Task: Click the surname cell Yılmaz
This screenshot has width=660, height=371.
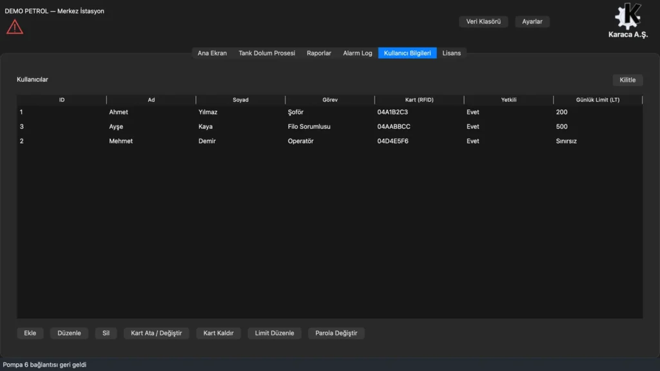Action: coord(208,112)
